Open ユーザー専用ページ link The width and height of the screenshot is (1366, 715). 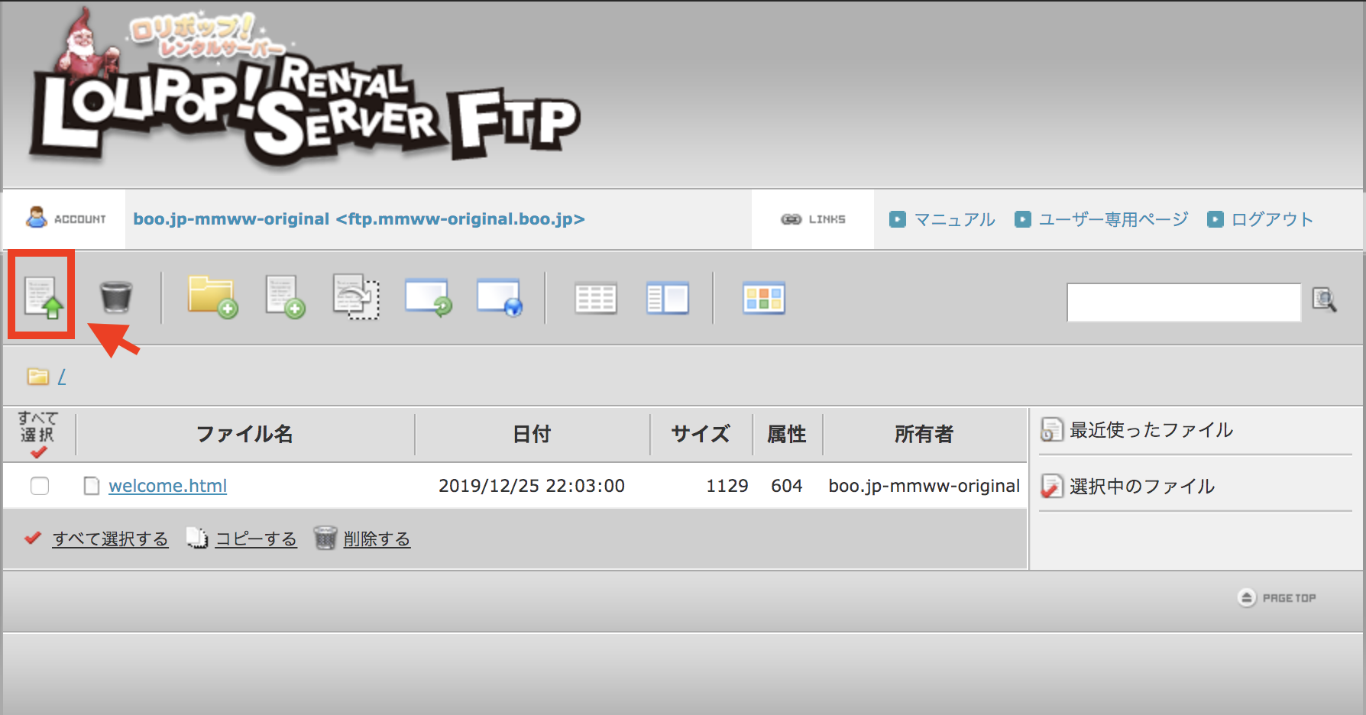coord(1114,220)
